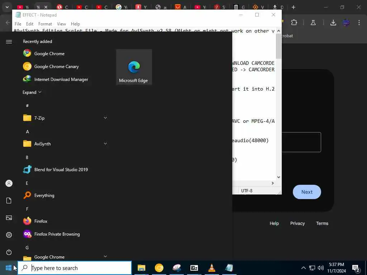
Task: Show hidden system tray icons
Action: (x=303, y=268)
